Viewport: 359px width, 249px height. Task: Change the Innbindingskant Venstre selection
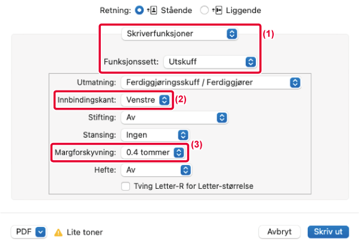click(146, 100)
